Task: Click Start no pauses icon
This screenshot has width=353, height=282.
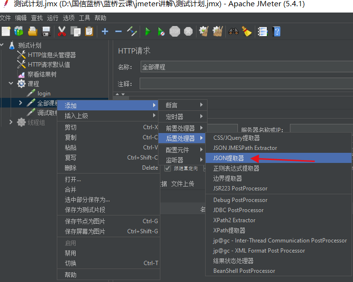Action: (x=161, y=31)
